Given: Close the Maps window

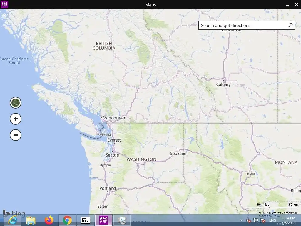Looking at the screenshot, I should point(296,4).
